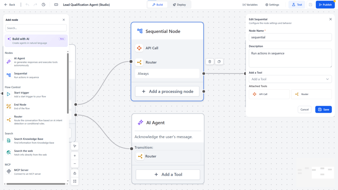Zoom in on the canvas
Image resolution: width=338 pixels, height=190 pixels.
click(x=75, y=156)
